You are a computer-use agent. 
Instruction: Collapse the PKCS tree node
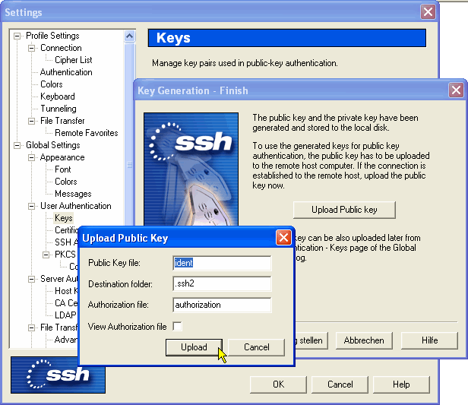[x=46, y=255]
